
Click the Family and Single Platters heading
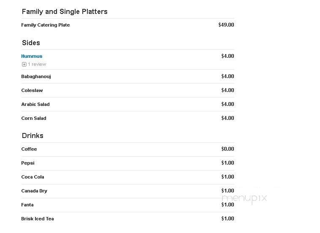click(x=65, y=12)
